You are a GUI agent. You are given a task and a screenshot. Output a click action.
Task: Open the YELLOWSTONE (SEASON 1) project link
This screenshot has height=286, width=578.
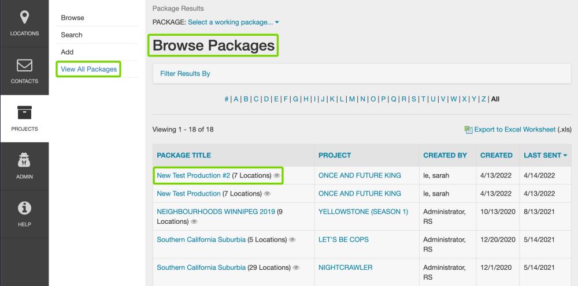pos(363,212)
